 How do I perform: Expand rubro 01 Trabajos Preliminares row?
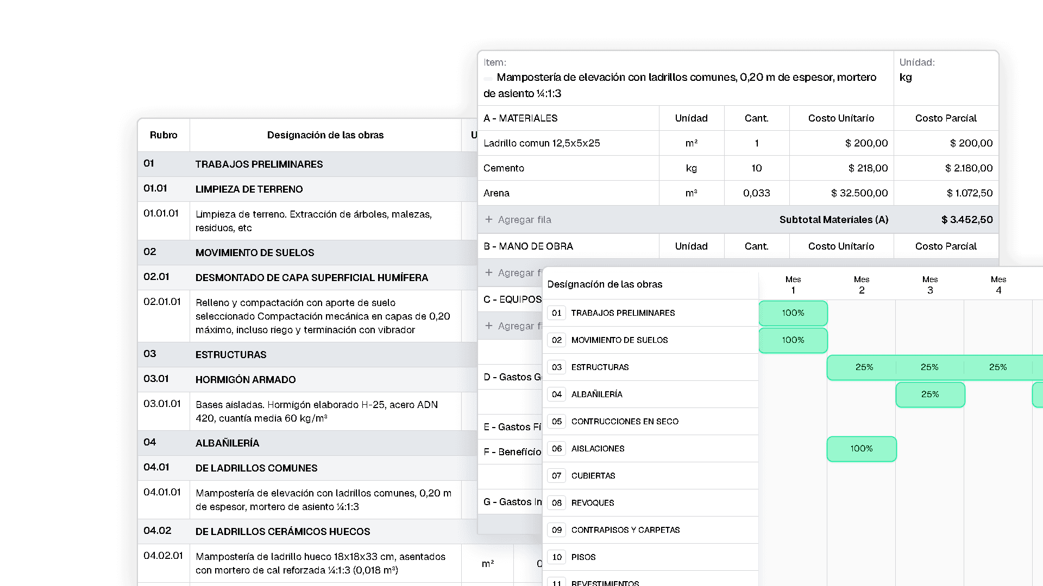coord(259,164)
